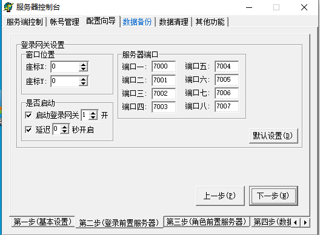Screen dimensions: 320x235
Task: Select the 第二步(登录前置服务器) bottom tab
Action: [x=119, y=223]
